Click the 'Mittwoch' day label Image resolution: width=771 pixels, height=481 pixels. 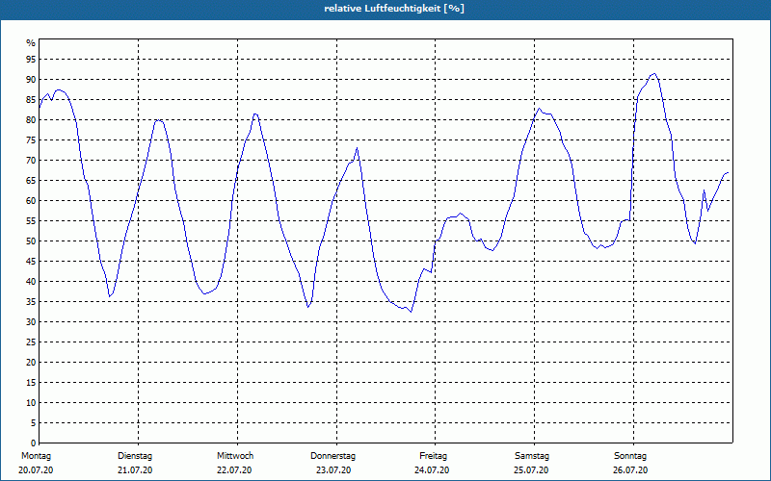pos(235,456)
